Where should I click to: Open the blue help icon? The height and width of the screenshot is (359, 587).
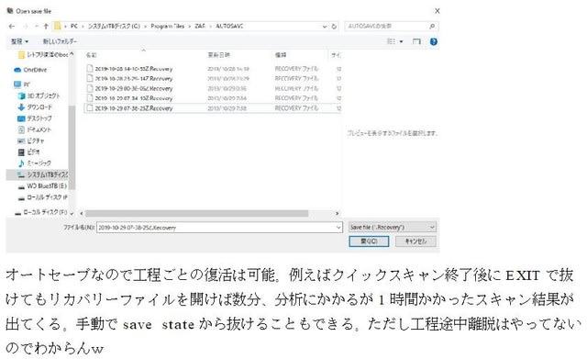(434, 41)
